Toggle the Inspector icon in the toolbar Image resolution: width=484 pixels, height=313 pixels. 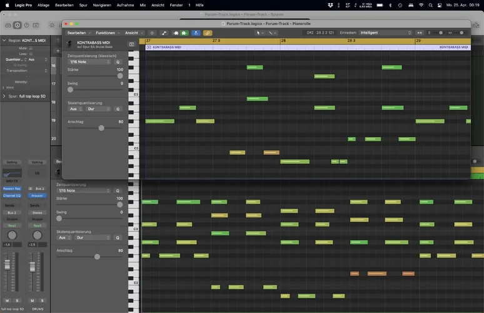tap(18, 26)
